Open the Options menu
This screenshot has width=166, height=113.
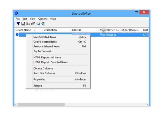[43, 19]
